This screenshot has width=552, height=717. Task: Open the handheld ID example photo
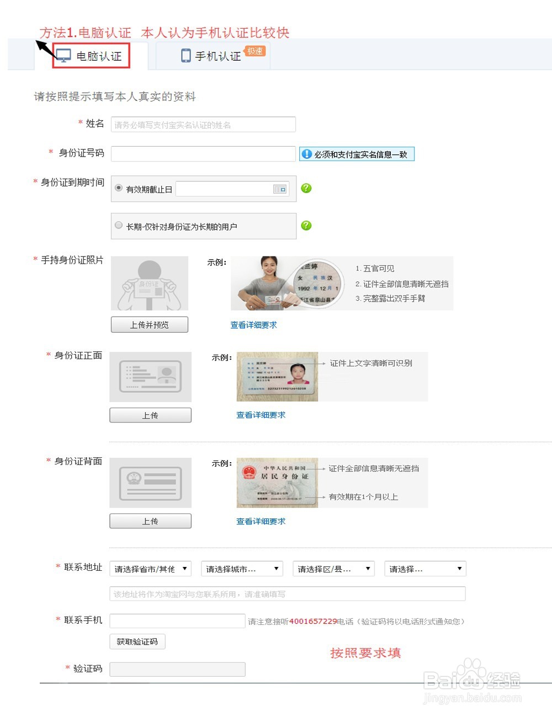coord(287,283)
